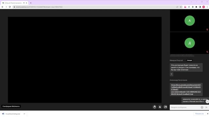Close the webinar browser tab

pos(26,3)
